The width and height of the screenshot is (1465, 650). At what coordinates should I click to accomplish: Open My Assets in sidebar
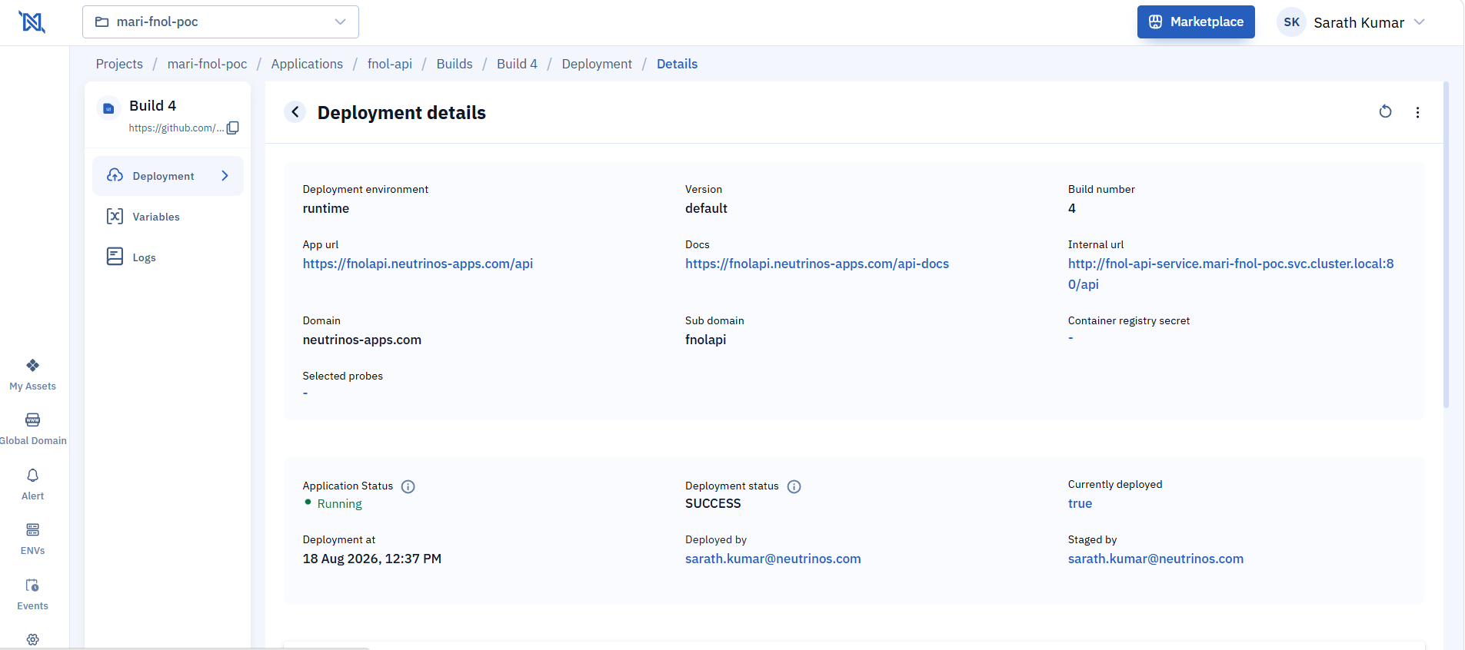coord(32,374)
